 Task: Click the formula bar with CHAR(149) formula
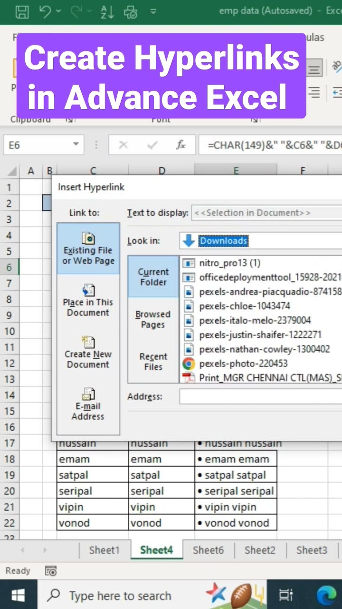coord(271,145)
